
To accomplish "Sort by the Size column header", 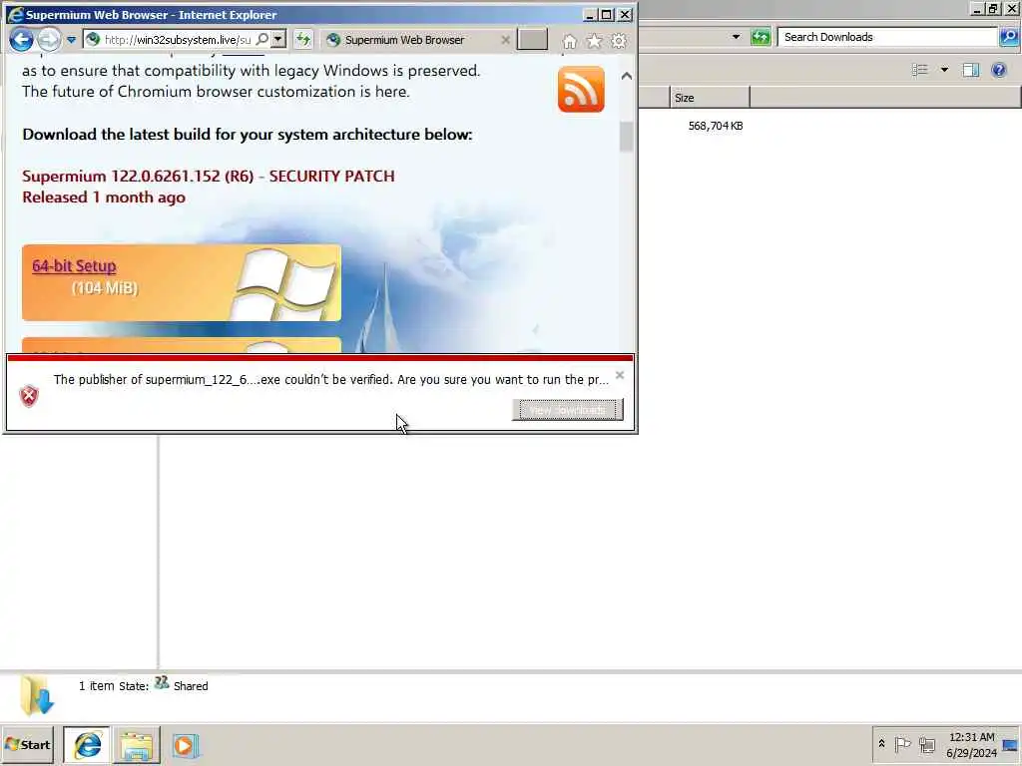I will pyautogui.click(x=710, y=98).
